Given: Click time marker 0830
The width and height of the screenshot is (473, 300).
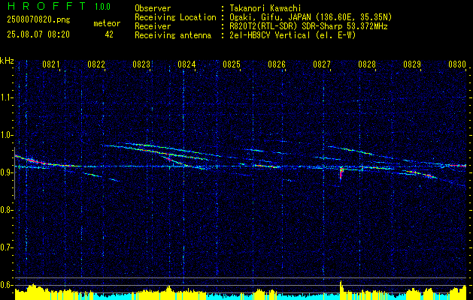Looking at the screenshot, I should [x=457, y=64].
